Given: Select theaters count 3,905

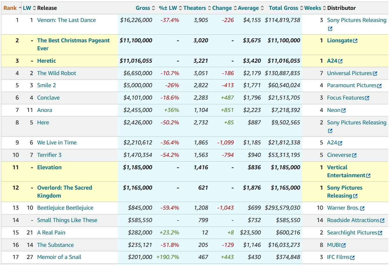Looking at the screenshot, I should click(x=201, y=20).
